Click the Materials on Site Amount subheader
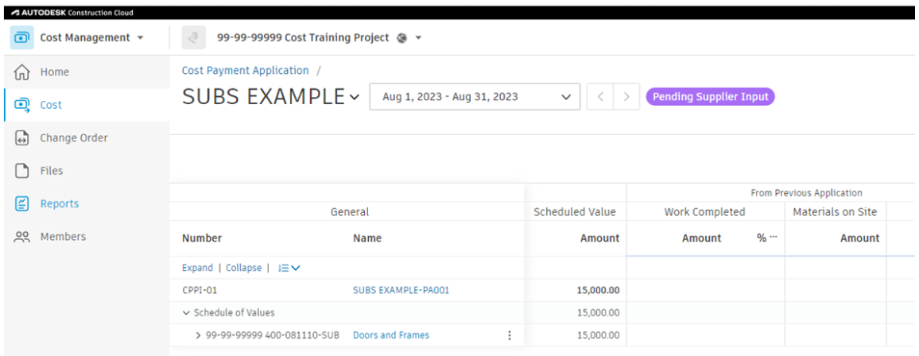 (860, 238)
